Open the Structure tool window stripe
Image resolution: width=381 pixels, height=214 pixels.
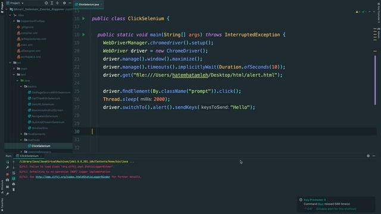[x=2, y=186]
